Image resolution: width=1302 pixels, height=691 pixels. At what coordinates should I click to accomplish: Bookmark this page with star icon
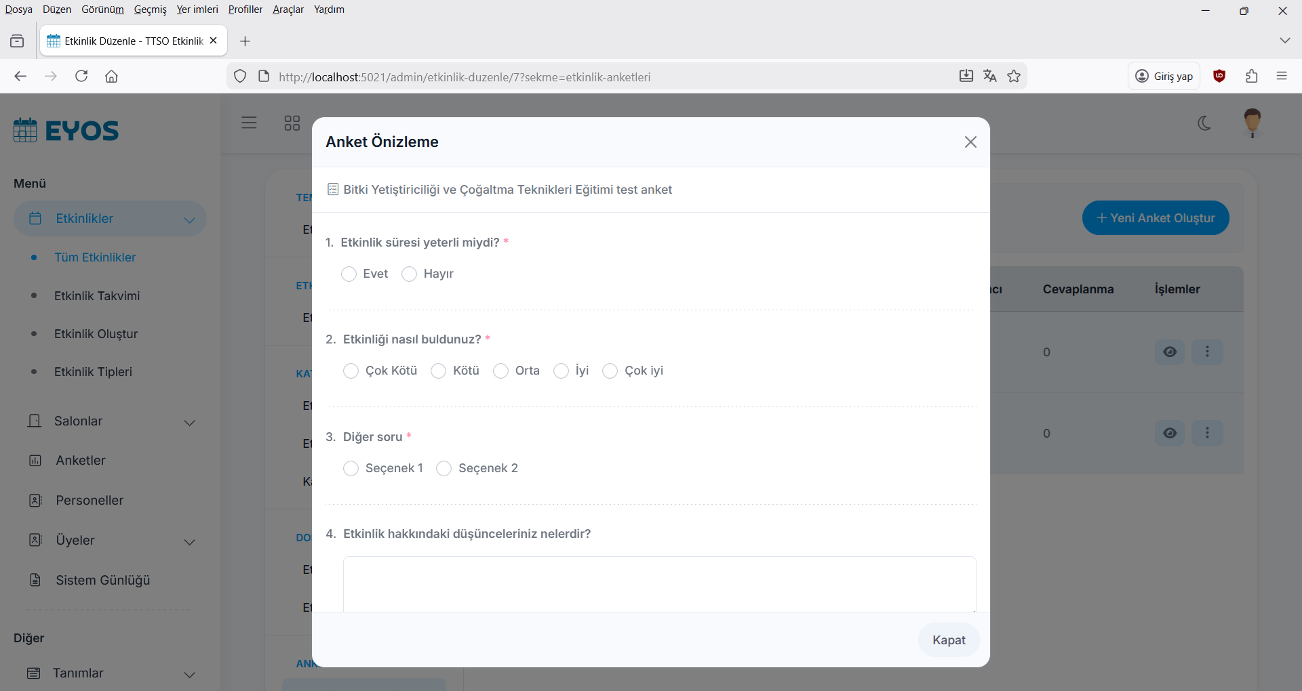tap(1014, 77)
